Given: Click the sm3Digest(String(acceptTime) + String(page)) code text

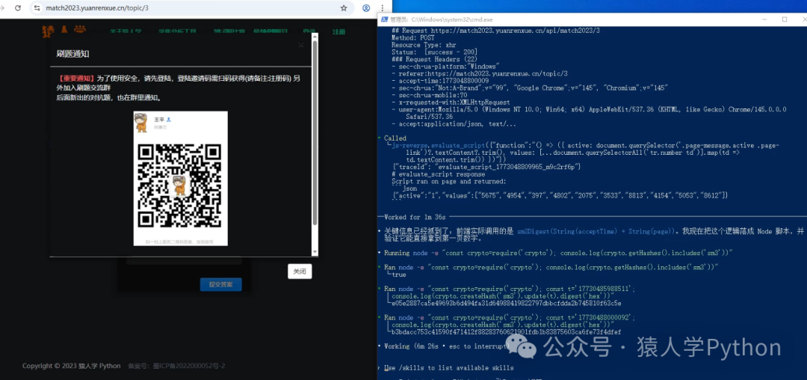Looking at the screenshot, I should click(596, 231).
